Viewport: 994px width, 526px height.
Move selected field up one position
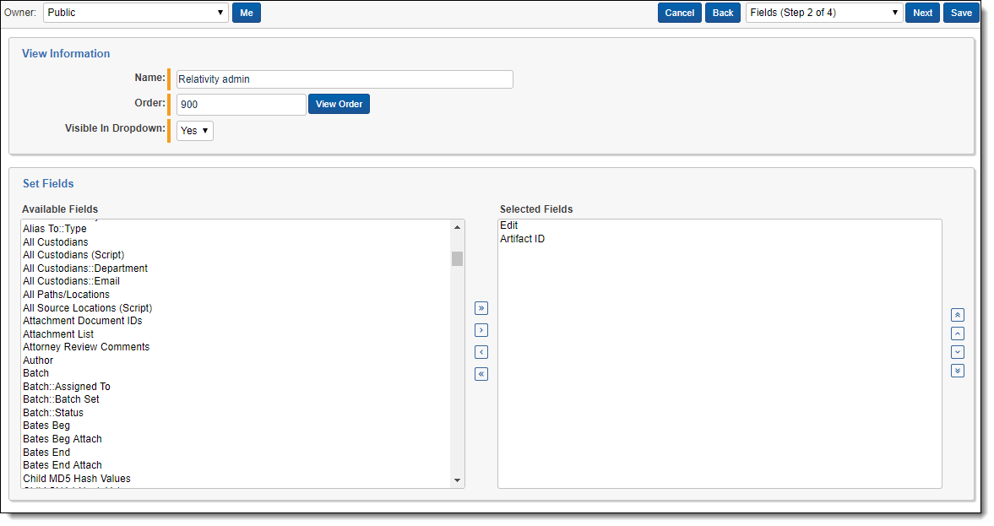957,333
